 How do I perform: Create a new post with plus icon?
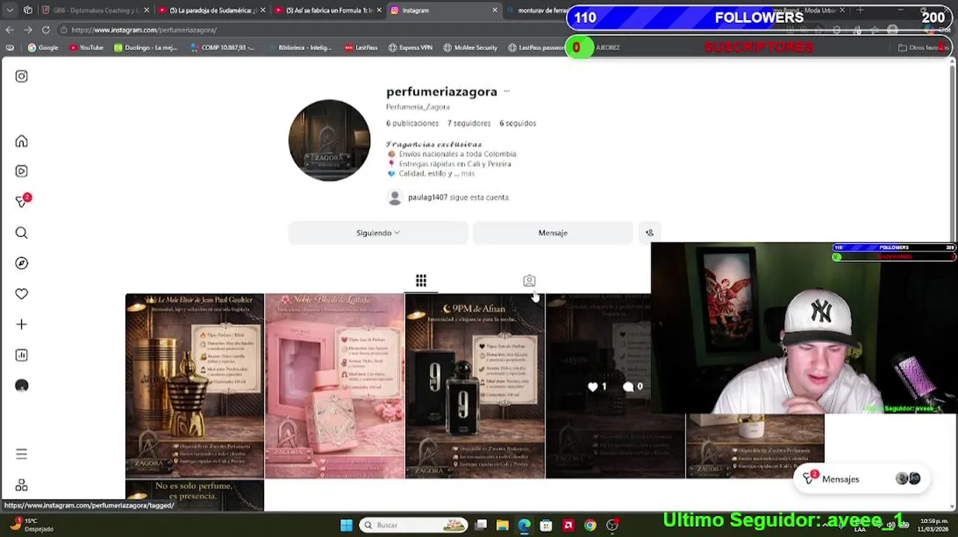(x=22, y=324)
